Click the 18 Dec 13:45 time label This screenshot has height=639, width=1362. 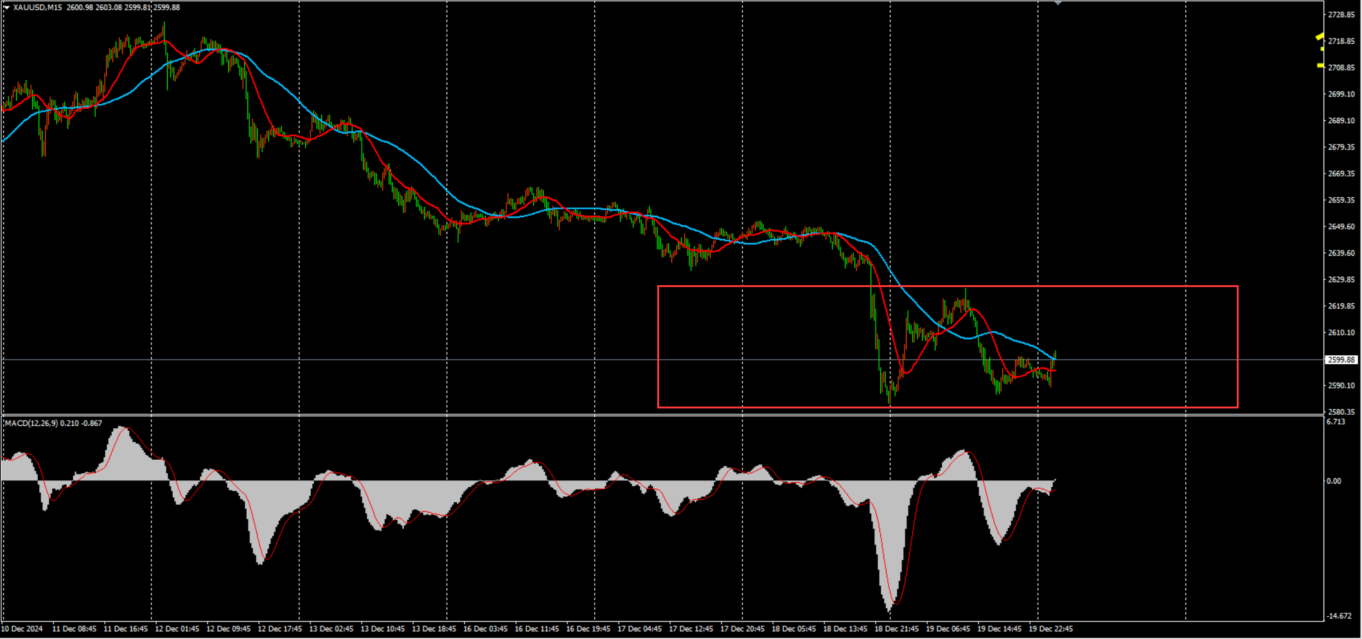click(845, 629)
